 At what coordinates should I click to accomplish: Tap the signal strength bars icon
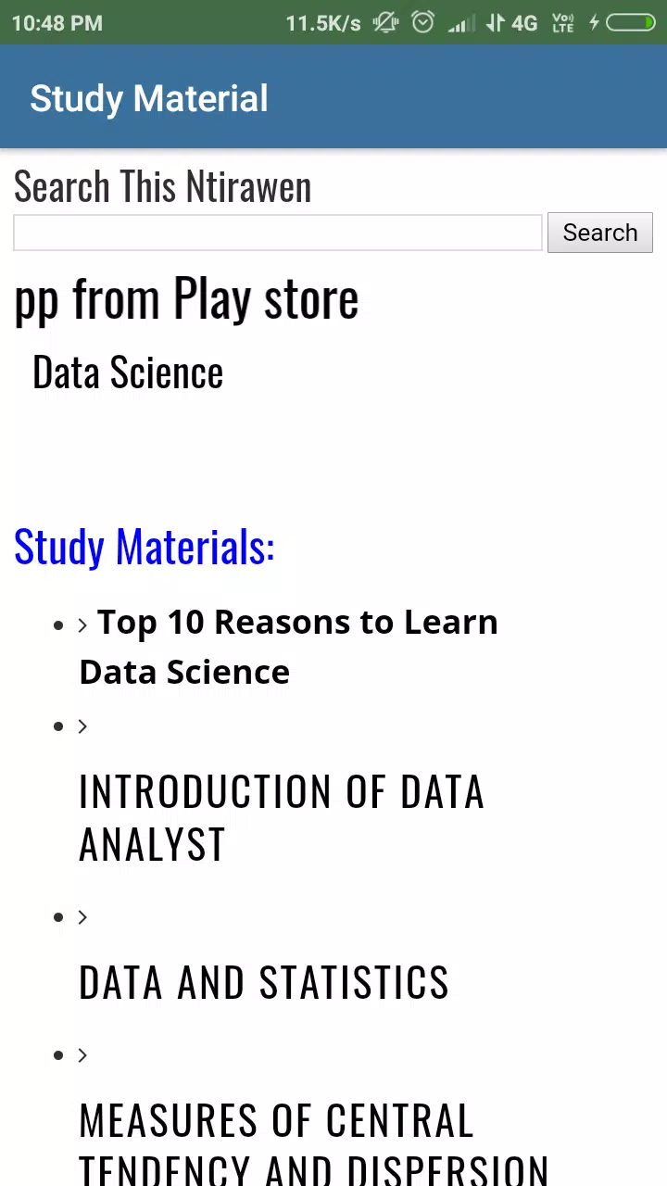(x=461, y=23)
